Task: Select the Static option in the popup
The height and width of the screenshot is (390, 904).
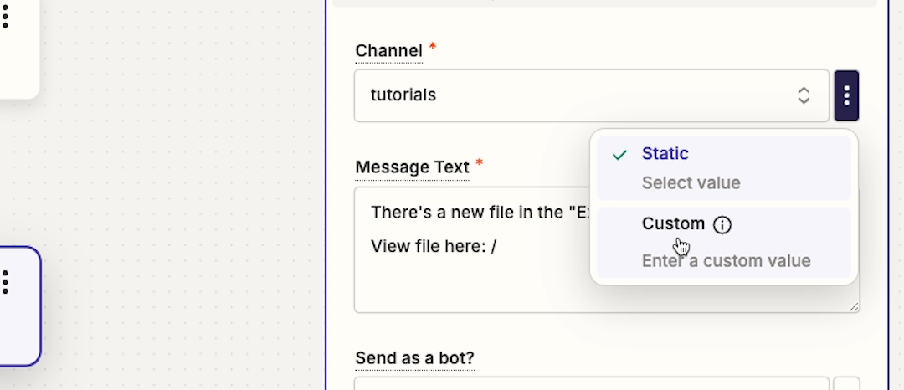Action: [723, 167]
